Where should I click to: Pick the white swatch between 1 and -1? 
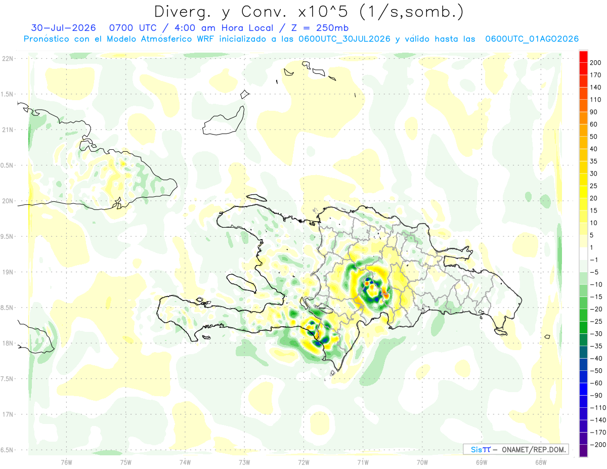584,254
